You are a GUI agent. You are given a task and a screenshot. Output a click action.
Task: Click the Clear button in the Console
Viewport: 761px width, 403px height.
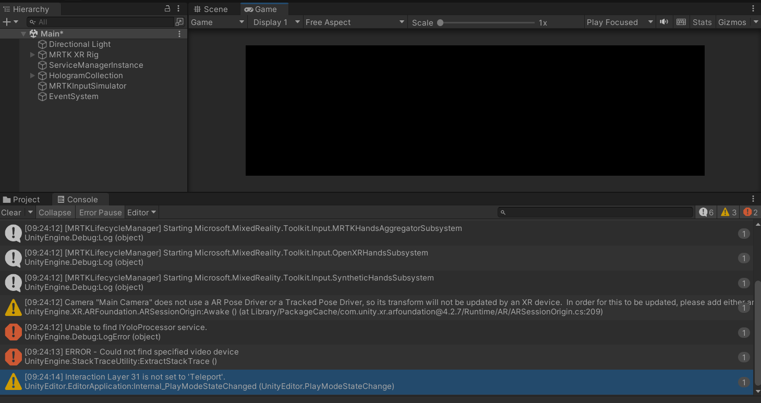[11, 212]
